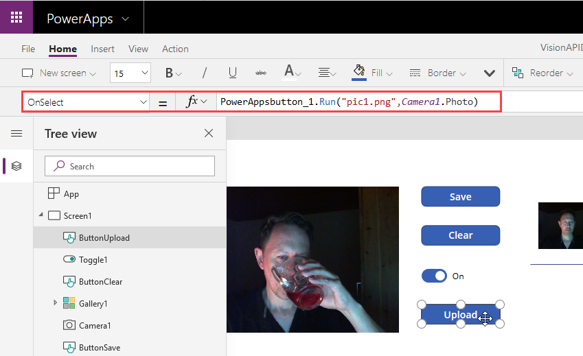
Task: Open the Insert menu tab
Action: point(102,49)
